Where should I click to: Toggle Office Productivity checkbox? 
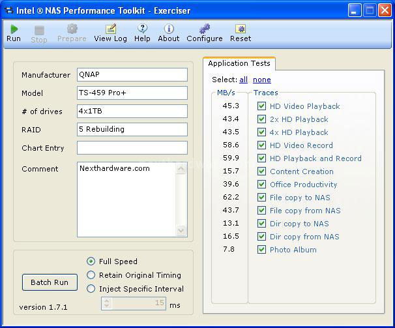coord(261,185)
